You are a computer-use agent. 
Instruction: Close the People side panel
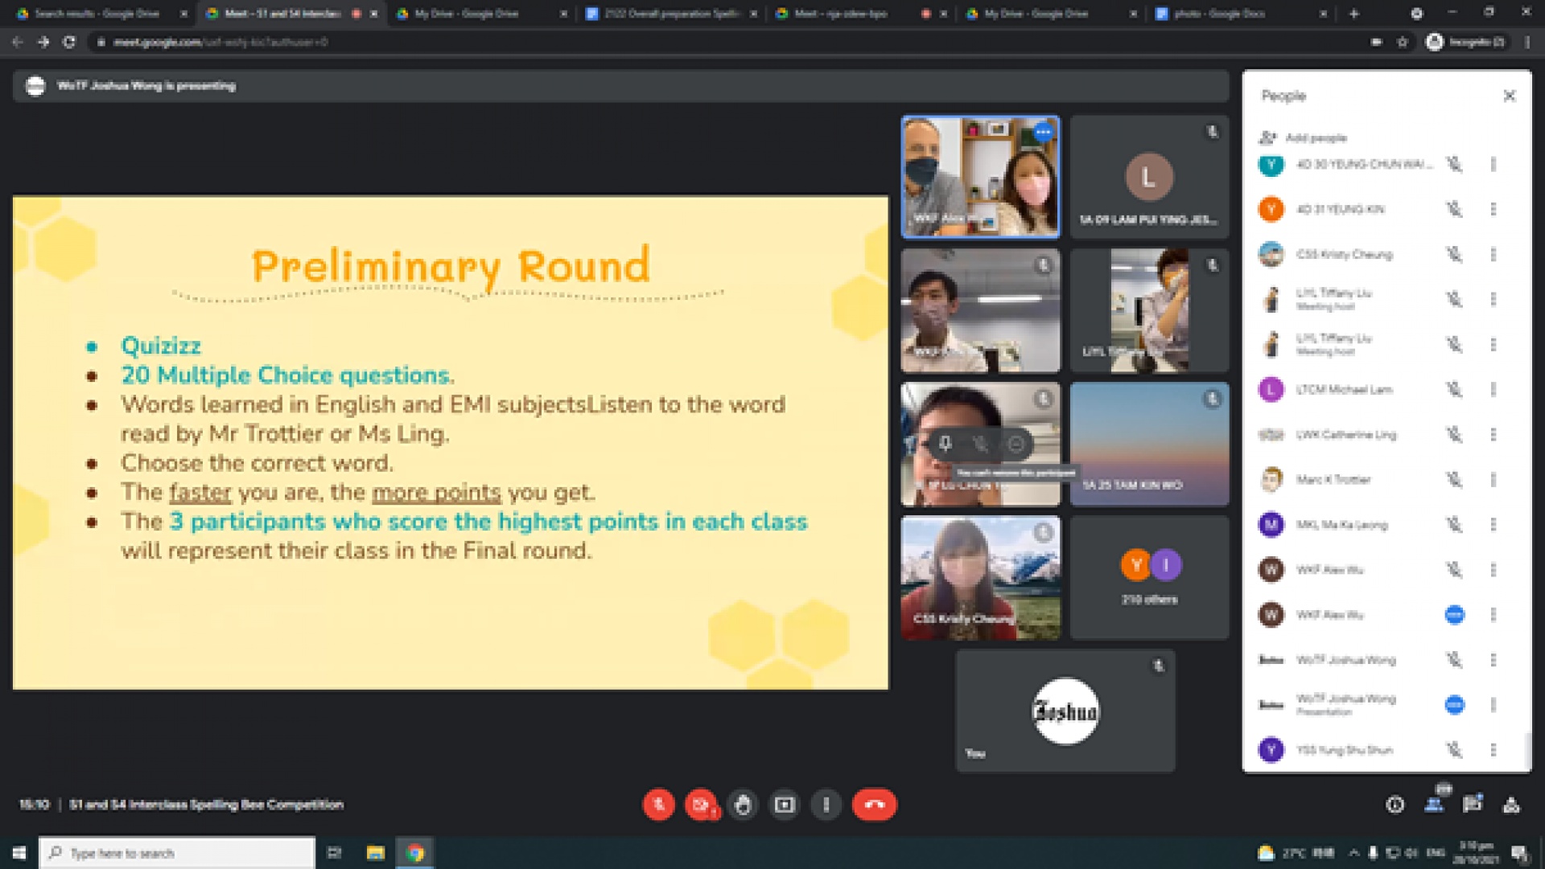(1509, 96)
